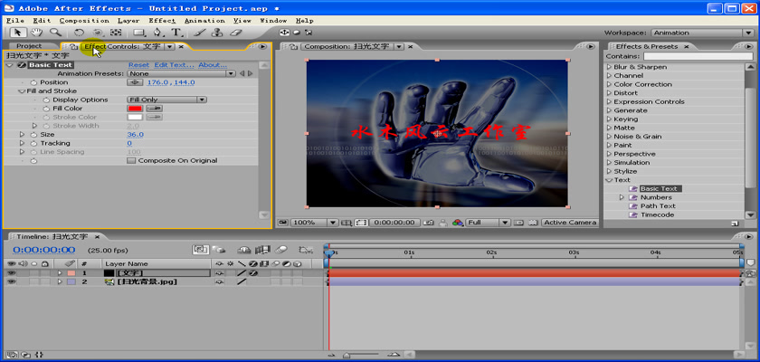Select the Selection arrow tool
Image resolution: width=760 pixels, height=362 pixels.
tap(18, 33)
